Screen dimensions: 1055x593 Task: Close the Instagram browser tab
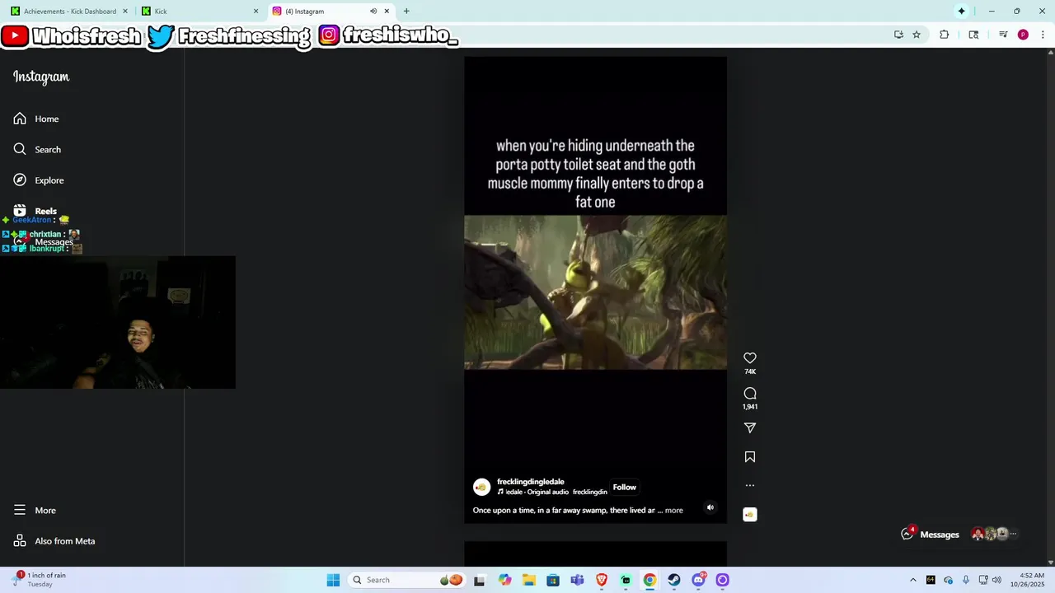[x=387, y=12]
